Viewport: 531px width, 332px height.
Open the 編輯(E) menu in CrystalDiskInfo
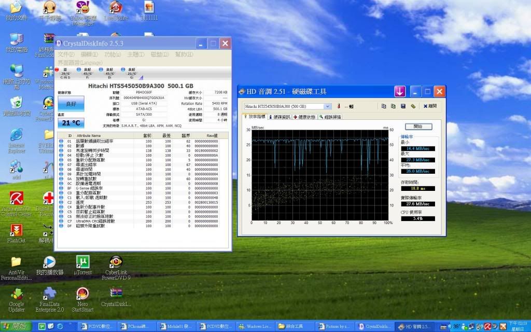pyautogui.click(x=89, y=54)
